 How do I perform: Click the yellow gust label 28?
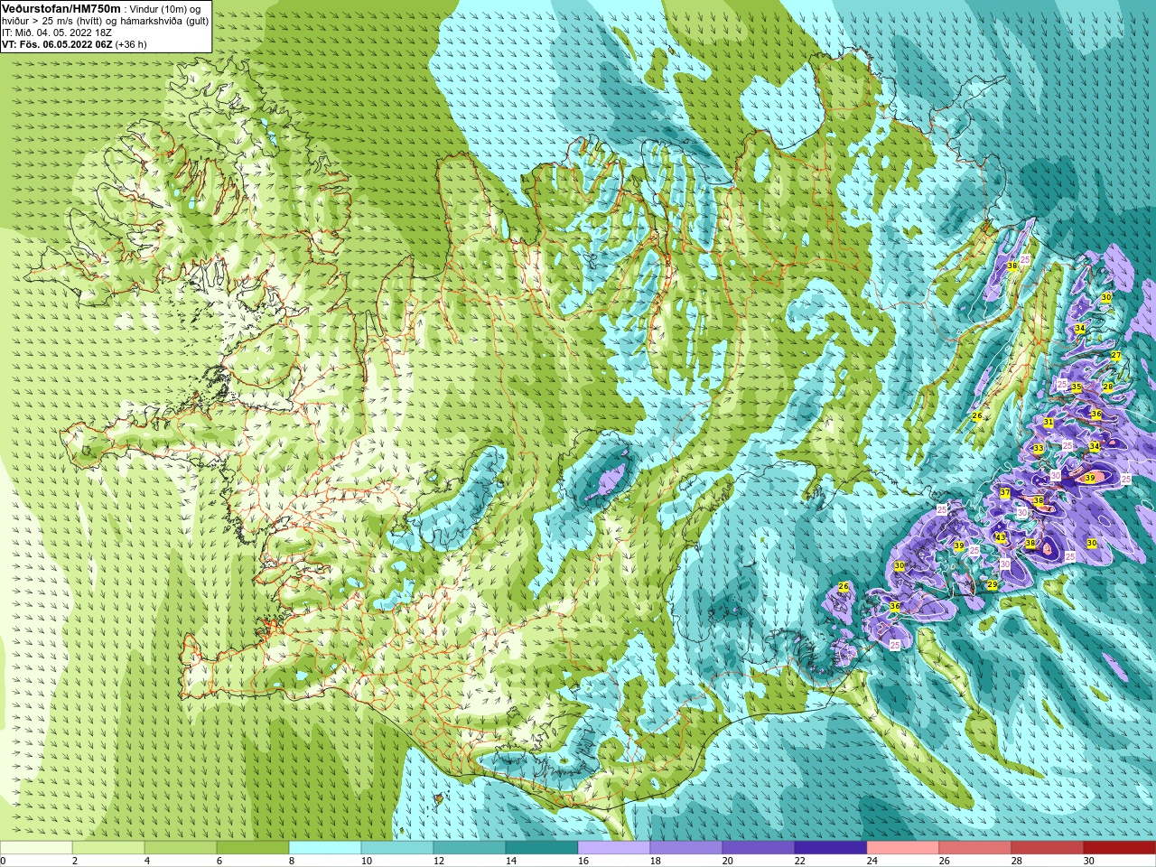click(1108, 387)
